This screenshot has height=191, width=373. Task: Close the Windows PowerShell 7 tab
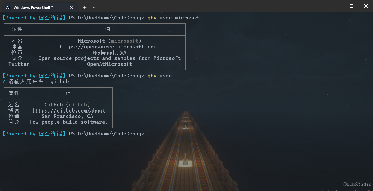tap(71, 7)
